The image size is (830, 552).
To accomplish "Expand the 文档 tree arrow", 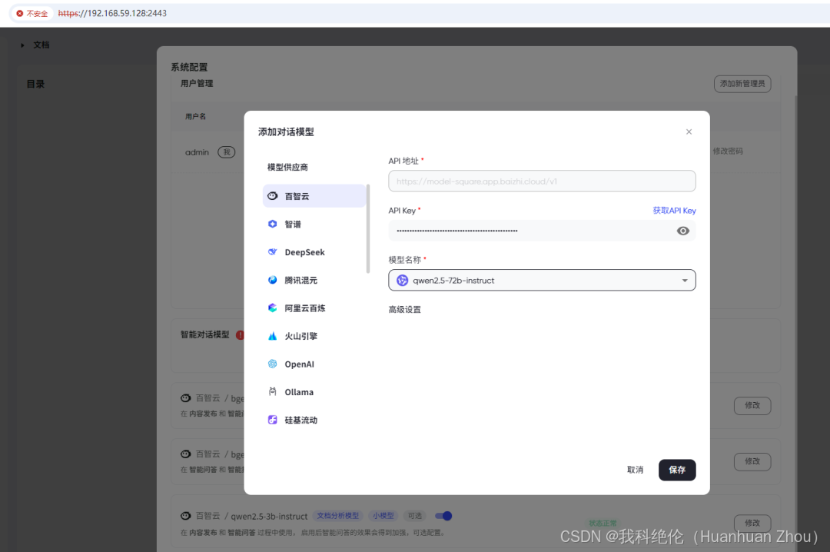I will pyautogui.click(x=22, y=45).
